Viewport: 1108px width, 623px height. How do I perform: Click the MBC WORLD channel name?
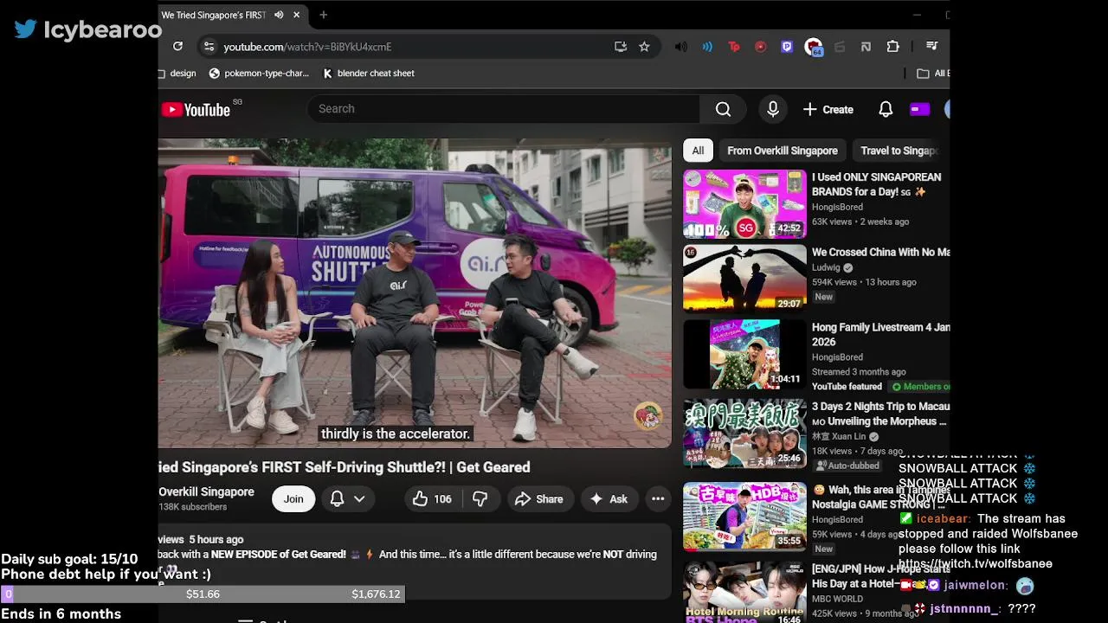pos(837,599)
